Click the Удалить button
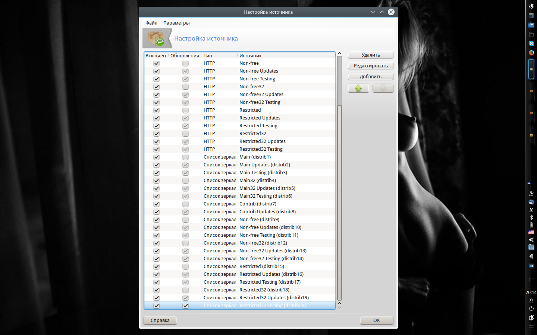The height and width of the screenshot is (335, 537). pos(371,55)
